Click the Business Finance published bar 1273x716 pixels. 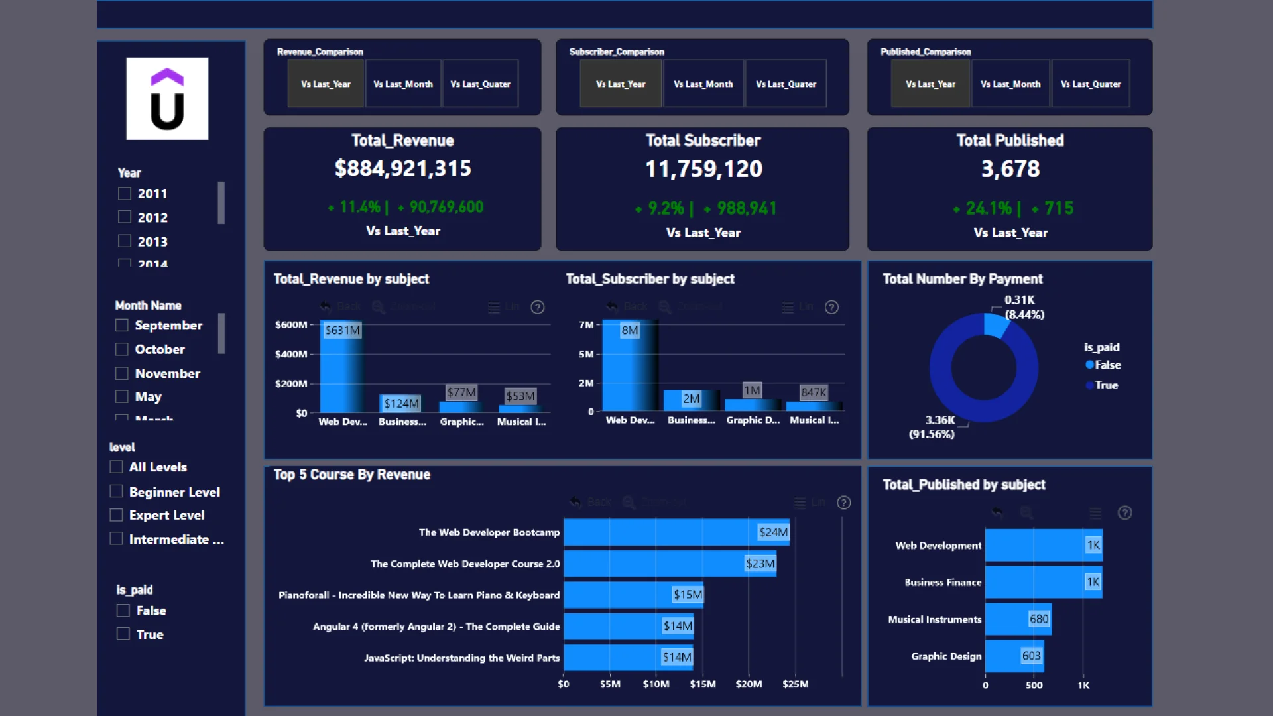click(1044, 582)
